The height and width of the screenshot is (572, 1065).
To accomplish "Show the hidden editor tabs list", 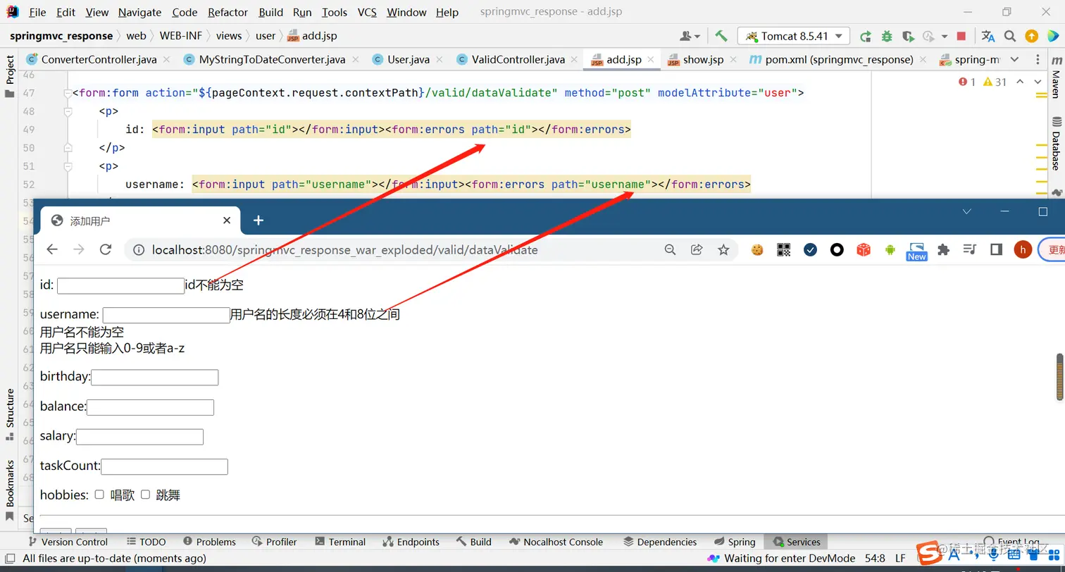I will (1014, 60).
